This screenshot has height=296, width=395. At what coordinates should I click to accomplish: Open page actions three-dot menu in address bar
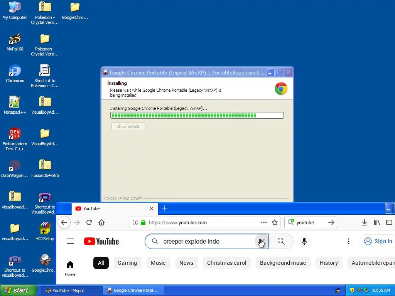[264, 222]
